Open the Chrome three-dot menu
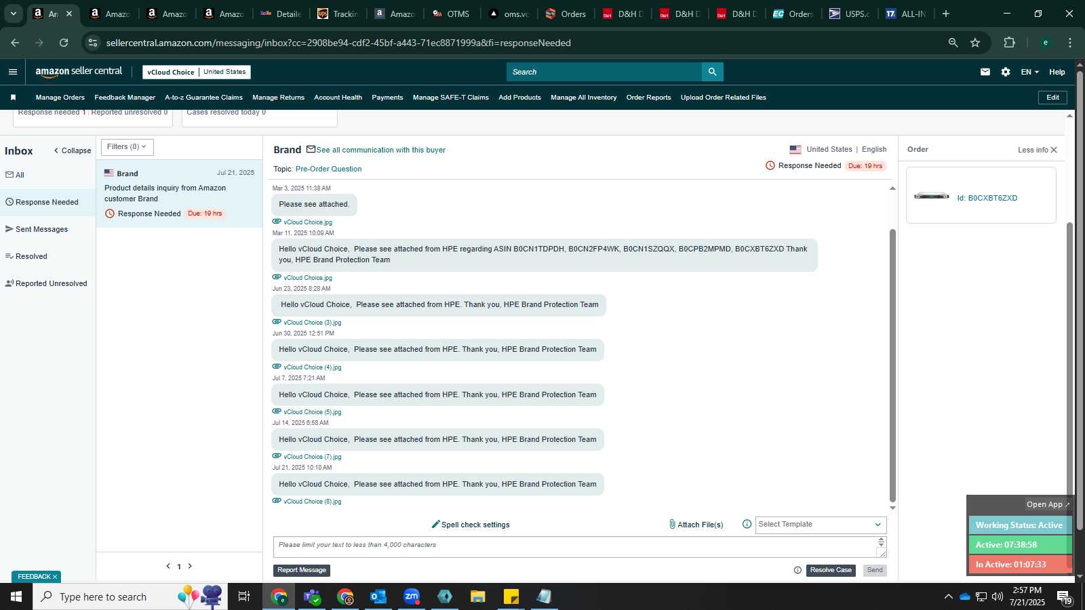1085x610 pixels. click(x=1070, y=43)
